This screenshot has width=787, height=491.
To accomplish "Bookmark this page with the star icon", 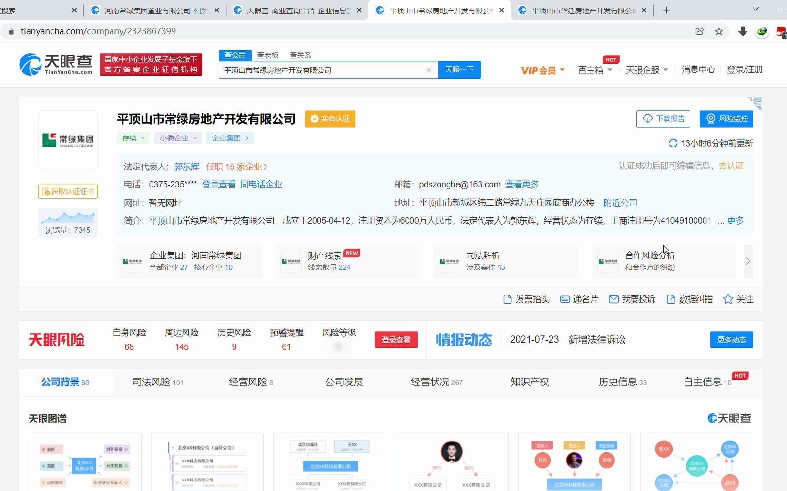I will (x=719, y=31).
